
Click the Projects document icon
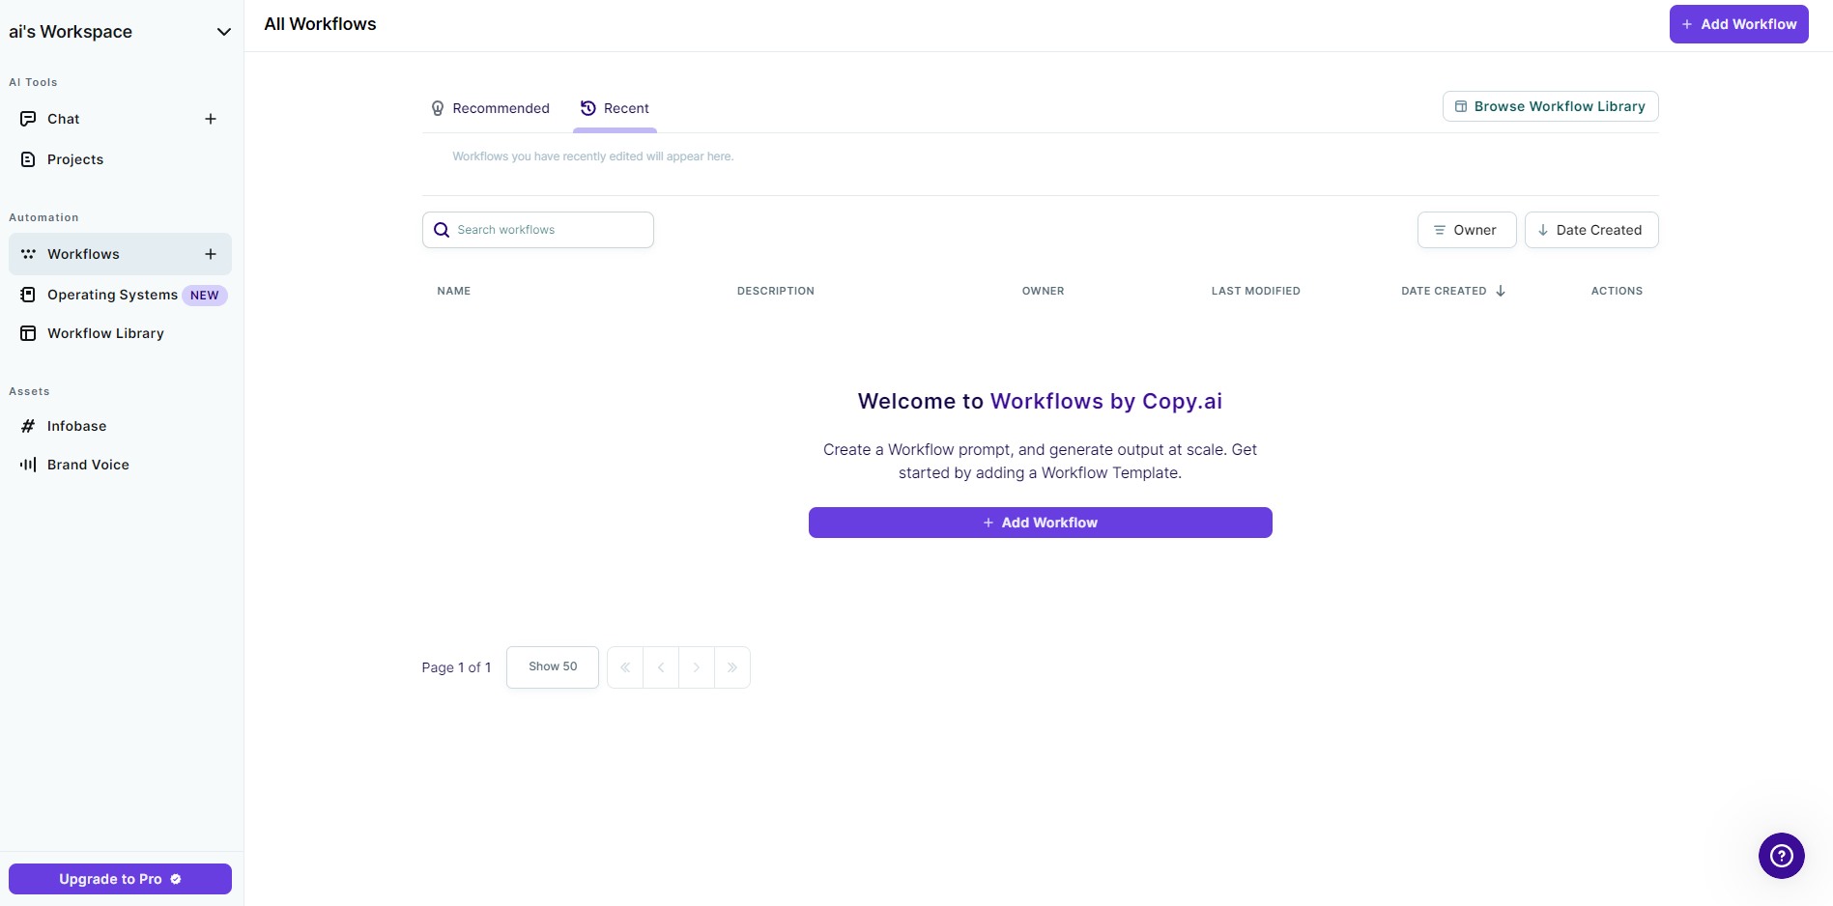click(x=28, y=159)
